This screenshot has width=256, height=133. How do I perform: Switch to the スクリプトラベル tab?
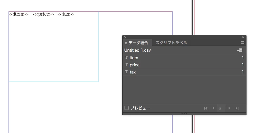pos(171,43)
